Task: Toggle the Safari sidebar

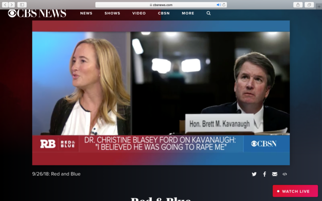Action: (x=22, y=5)
